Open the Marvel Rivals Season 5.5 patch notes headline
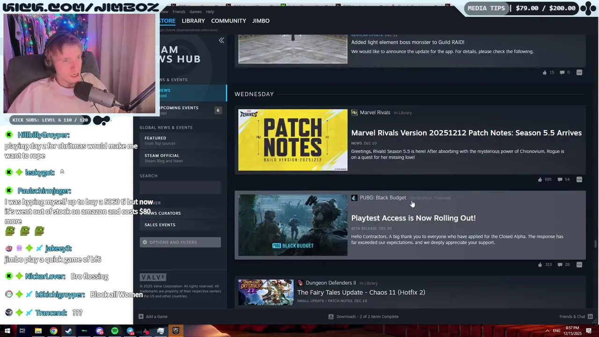599x337 pixels. click(467, 133)
